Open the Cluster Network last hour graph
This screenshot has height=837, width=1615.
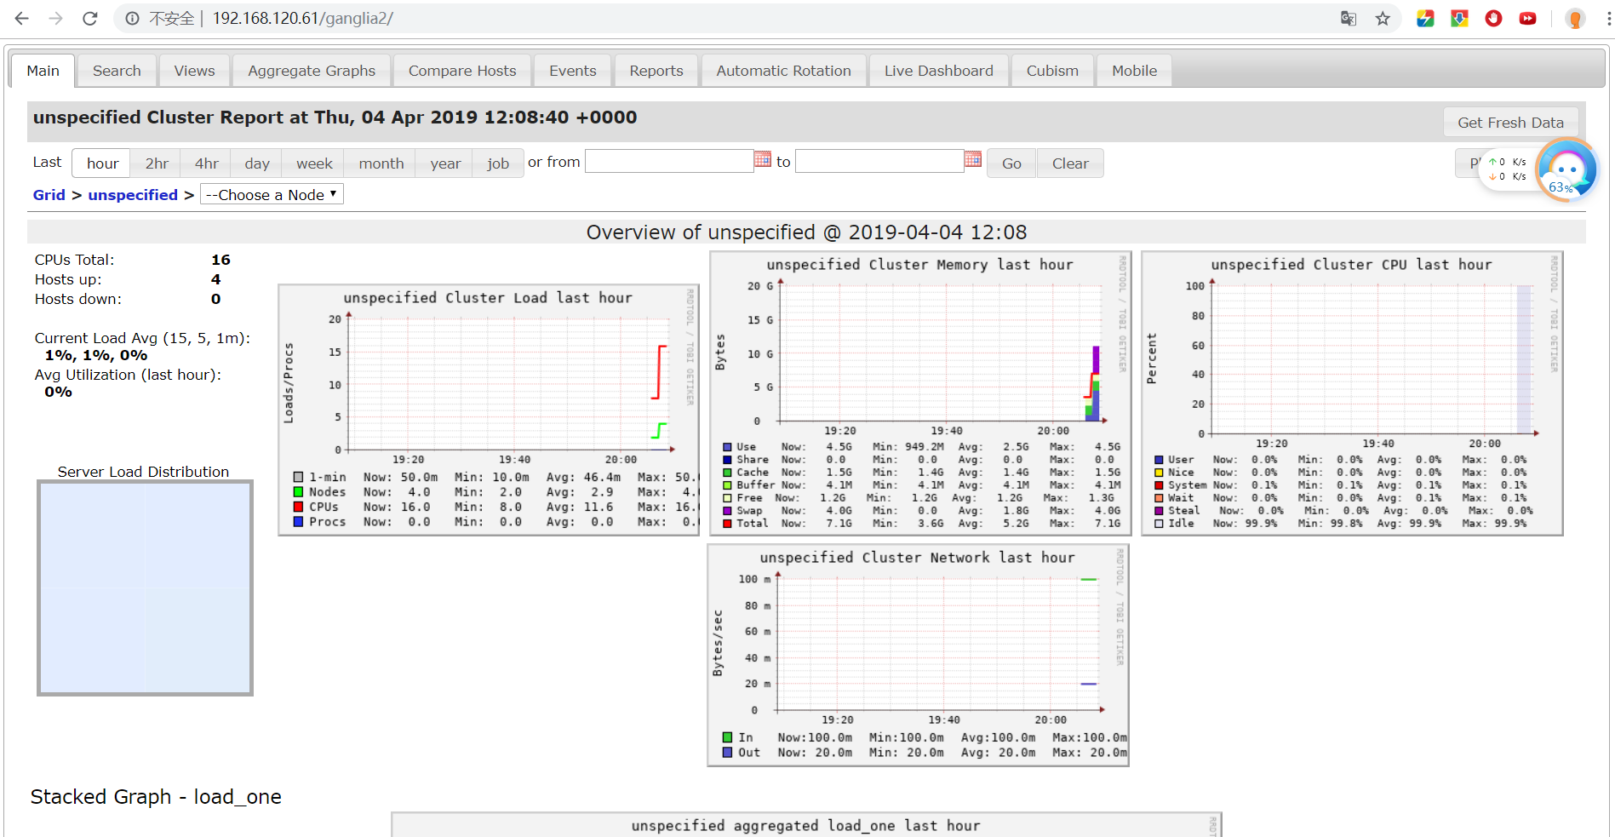(918, 656)
